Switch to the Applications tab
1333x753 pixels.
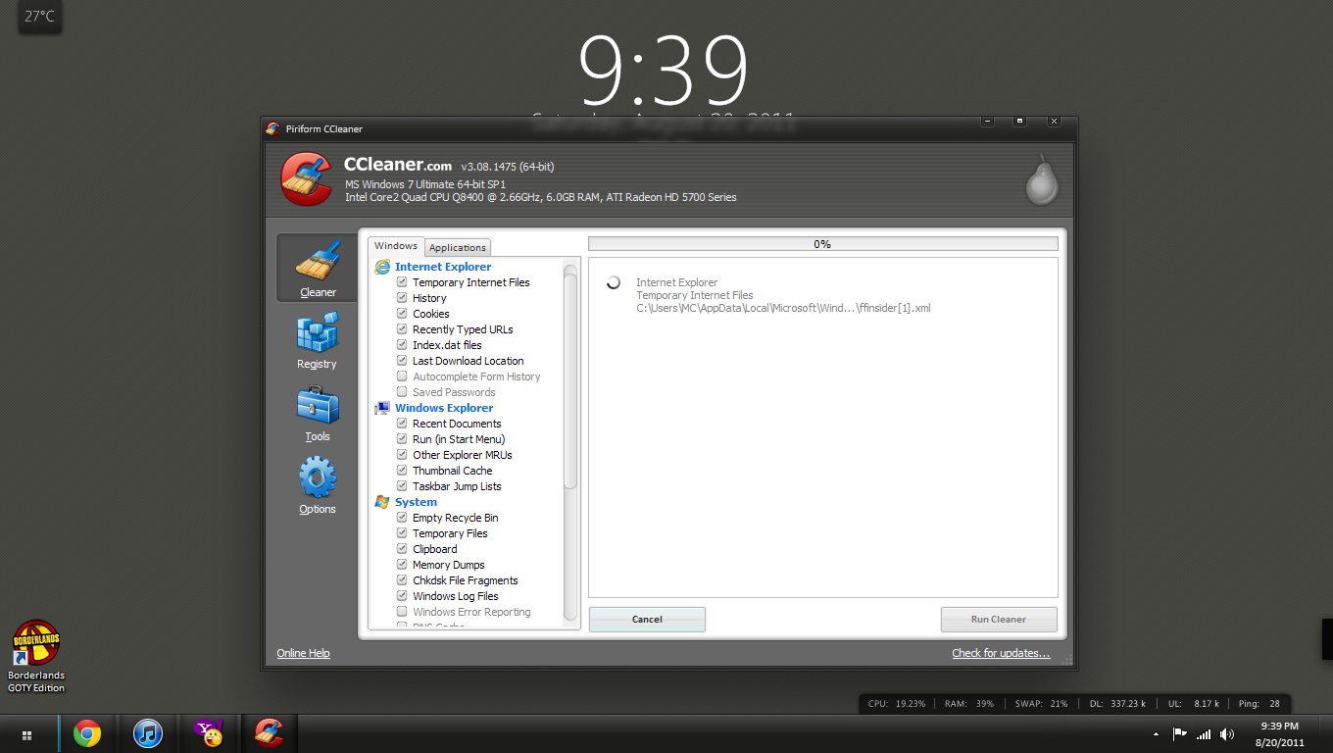[458, 247]
